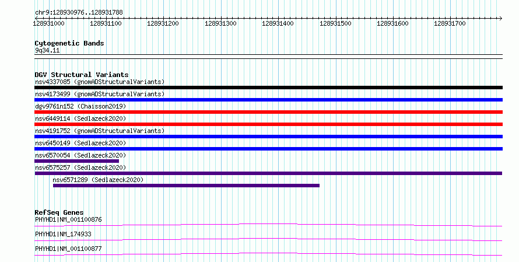This screenshot has width=519, height=262.
Task: Click ruler position 128931200
Action: point(163,23)
